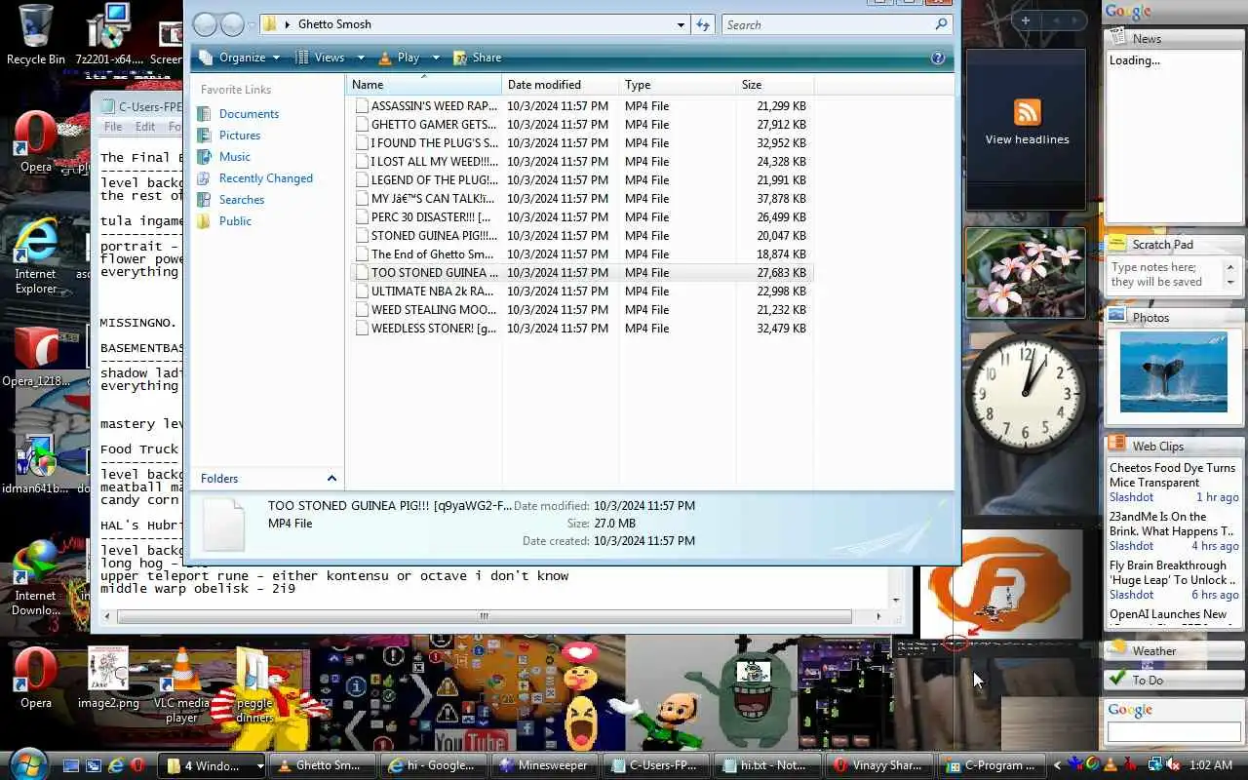Click the Explorer search input field
The width and height of the screenshot is (1248, 780).
point(827,24)
